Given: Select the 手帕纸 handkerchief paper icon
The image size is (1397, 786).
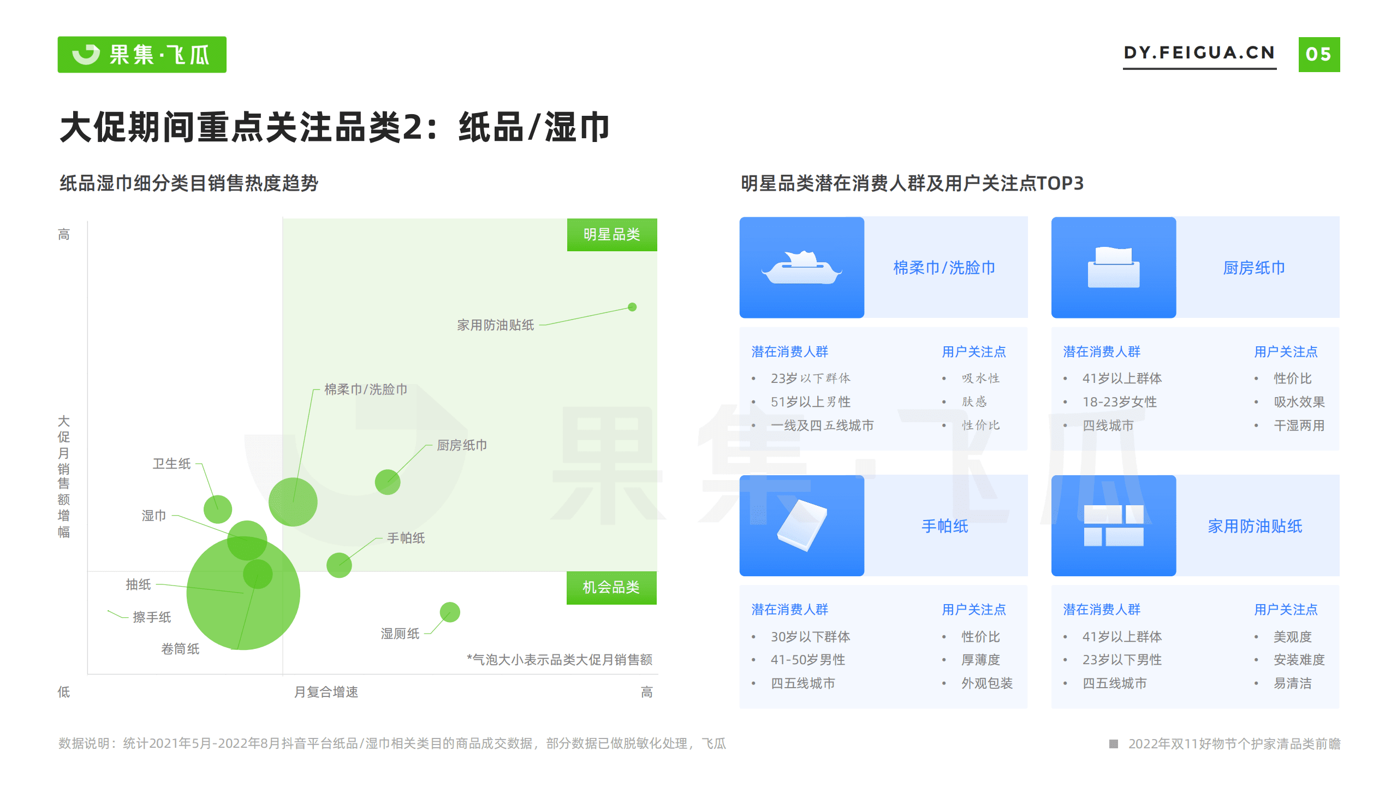Looking at the screenshot, I should 802,526.
